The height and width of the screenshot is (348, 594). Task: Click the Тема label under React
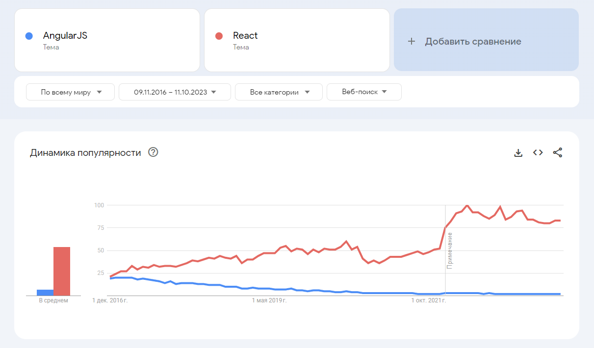coord(241,48)
